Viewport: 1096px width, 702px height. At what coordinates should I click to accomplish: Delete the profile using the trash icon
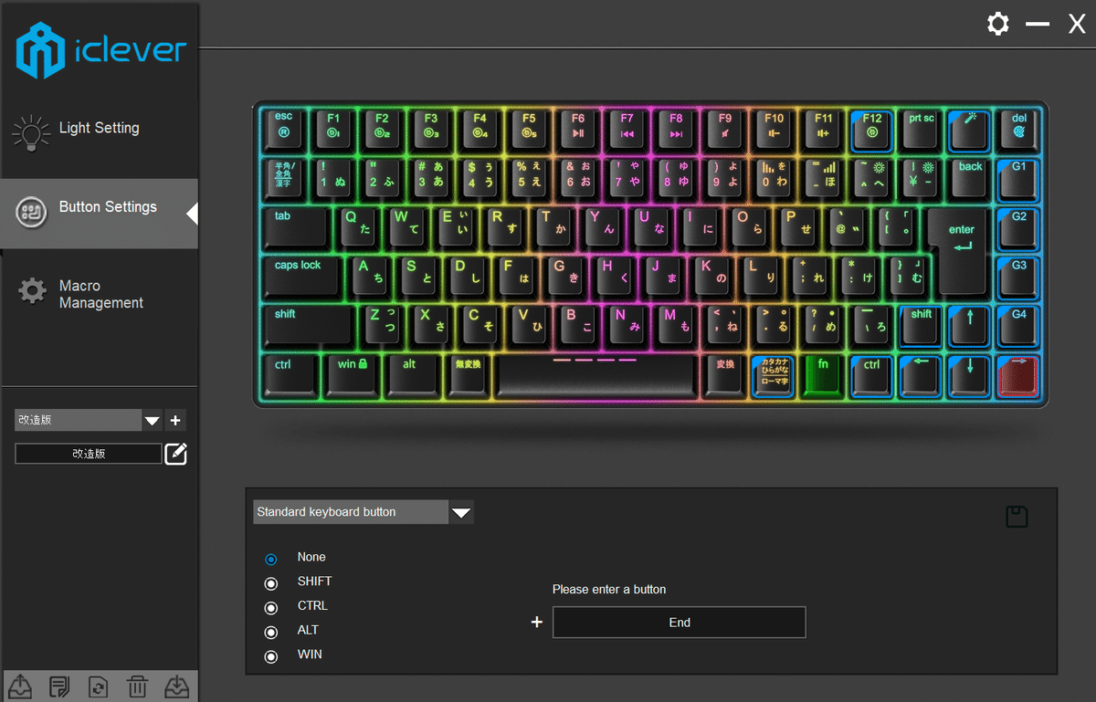pos(137,686)
